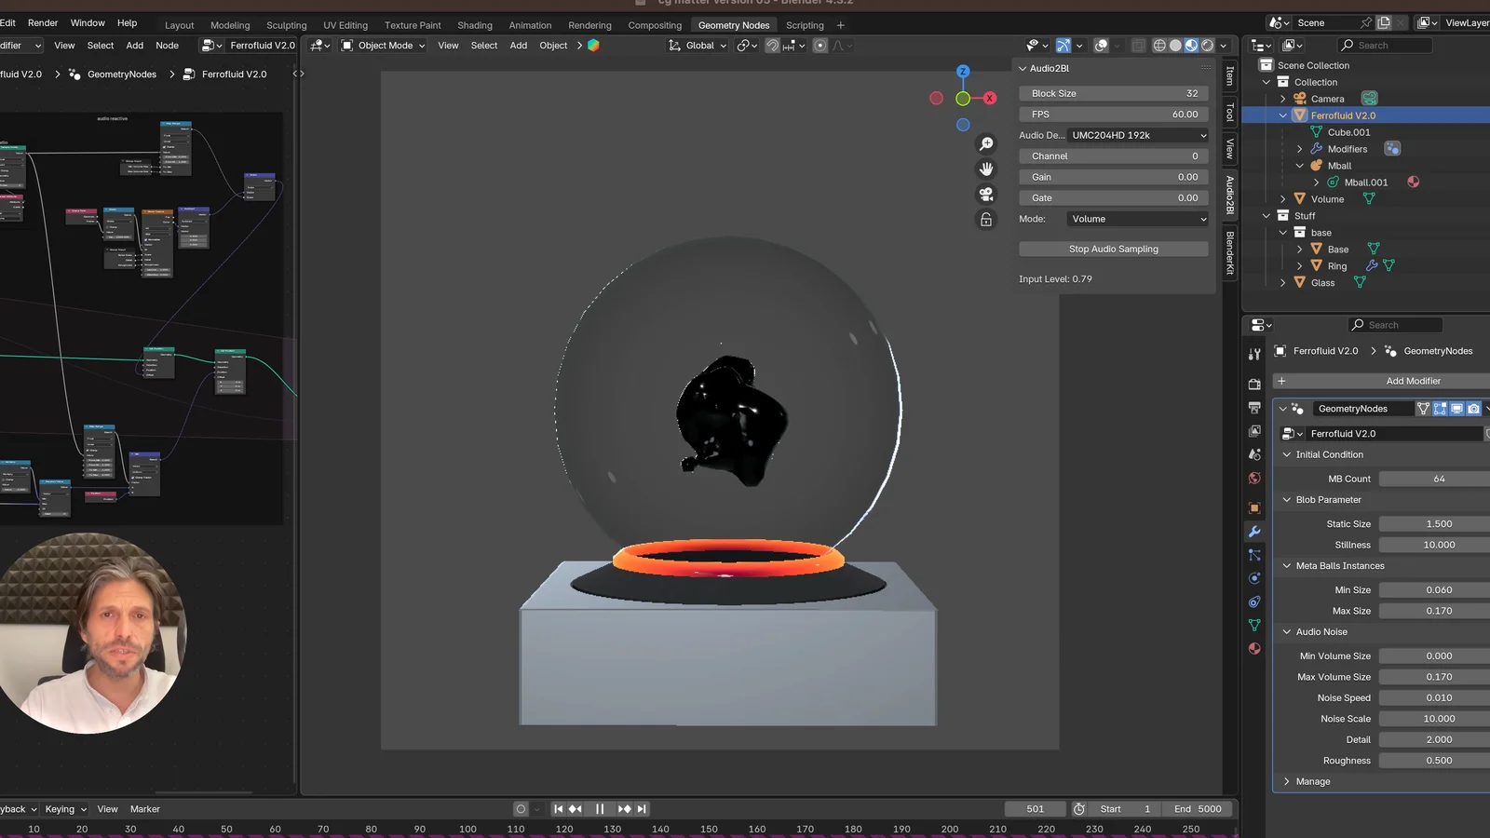The image size is (1490, 838).
Task: Toggle Edit Mode display for GeometryNodes modifier
Action: tap(1439, 409)
